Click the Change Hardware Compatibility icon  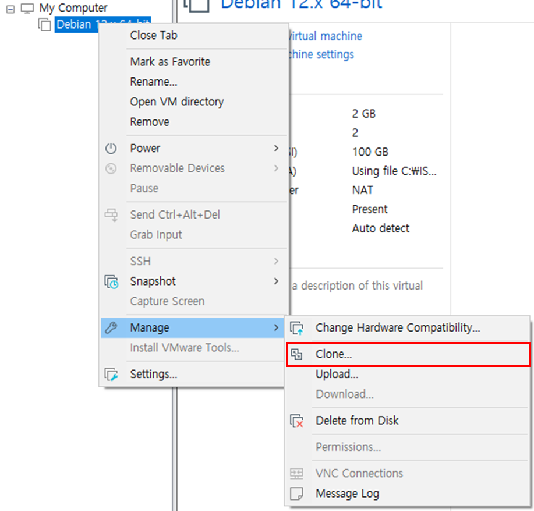click(296, 328)
